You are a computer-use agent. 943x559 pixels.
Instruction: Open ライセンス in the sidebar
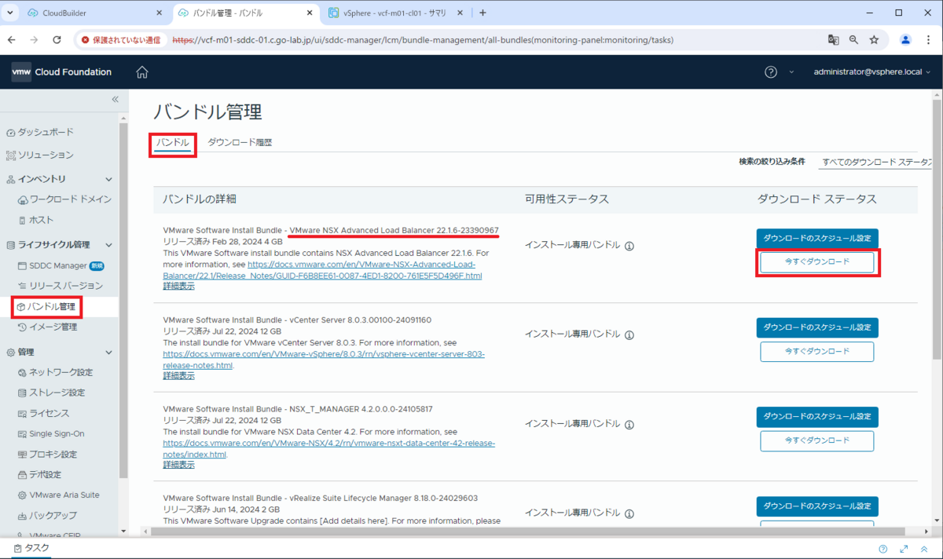44,413
